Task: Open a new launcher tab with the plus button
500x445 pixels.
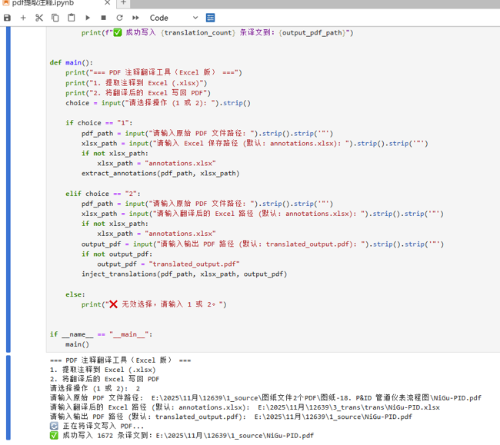Action: (x=123, y=3)
